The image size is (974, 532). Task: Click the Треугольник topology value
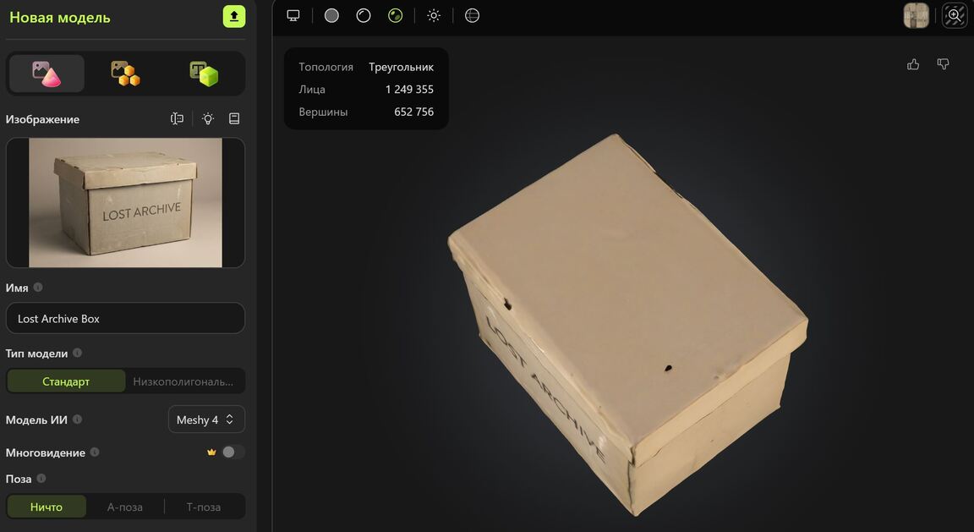tap(401, 67)
